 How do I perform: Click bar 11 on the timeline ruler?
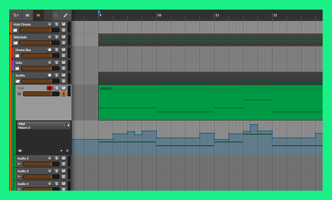click(x=217, y=15)
